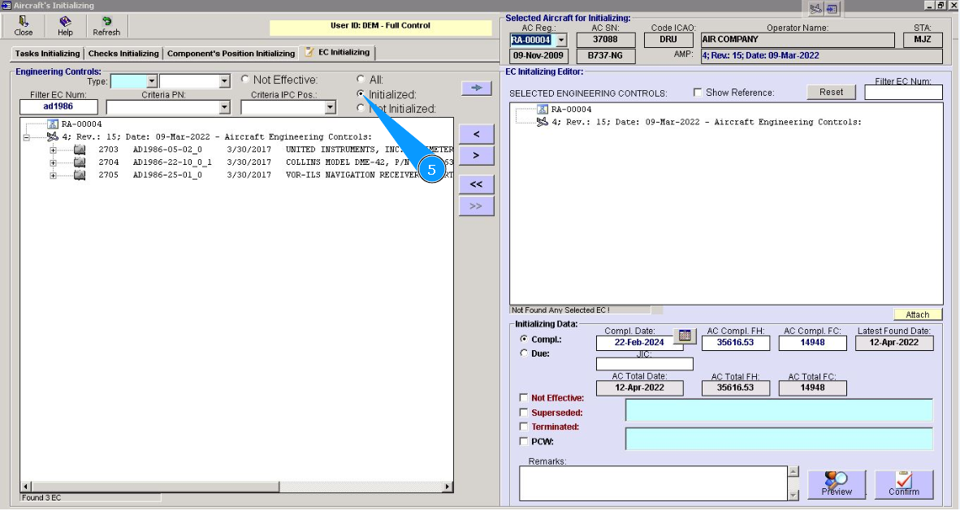Click the double left arrow transfer button

pos(476,184)
